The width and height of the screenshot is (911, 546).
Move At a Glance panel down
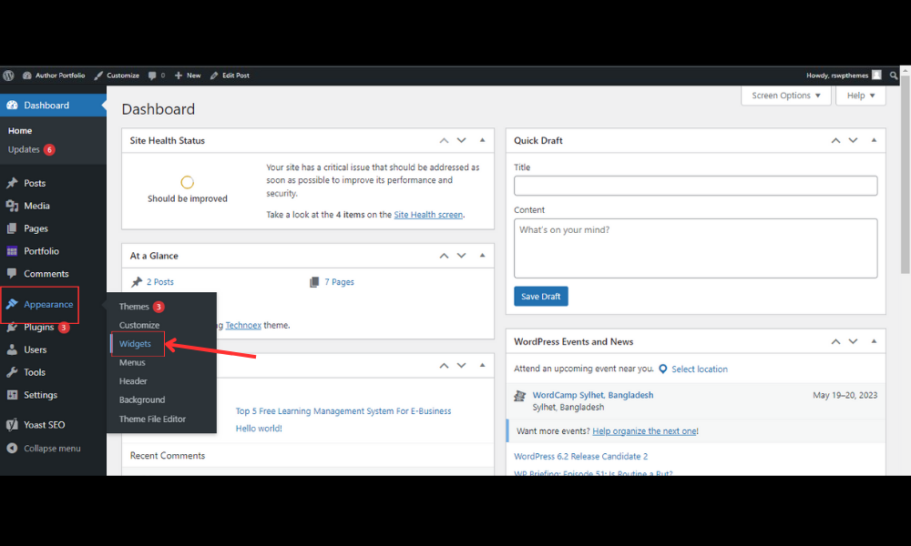(461, 256)
